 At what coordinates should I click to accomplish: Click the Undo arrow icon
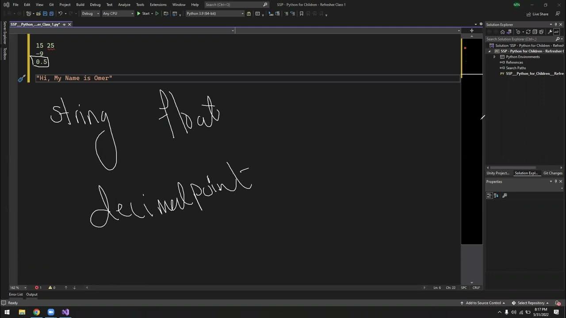coord(60,14)
